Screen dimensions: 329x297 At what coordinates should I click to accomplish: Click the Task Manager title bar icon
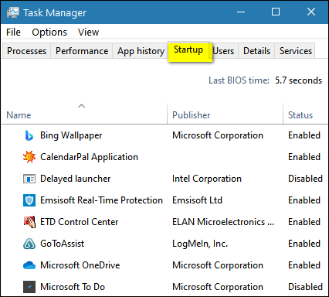pos(13,12)
